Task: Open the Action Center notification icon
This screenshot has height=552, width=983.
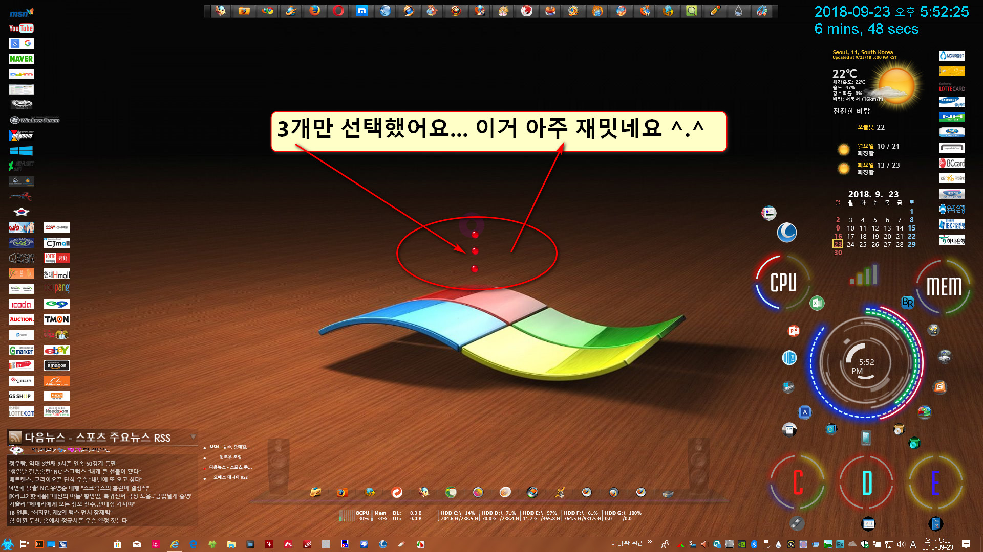Action: [966, 544]
